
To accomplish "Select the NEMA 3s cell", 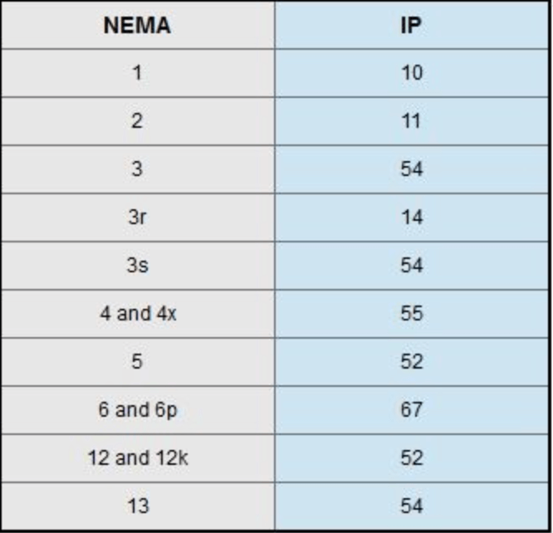I will click(x=137, y=266).
